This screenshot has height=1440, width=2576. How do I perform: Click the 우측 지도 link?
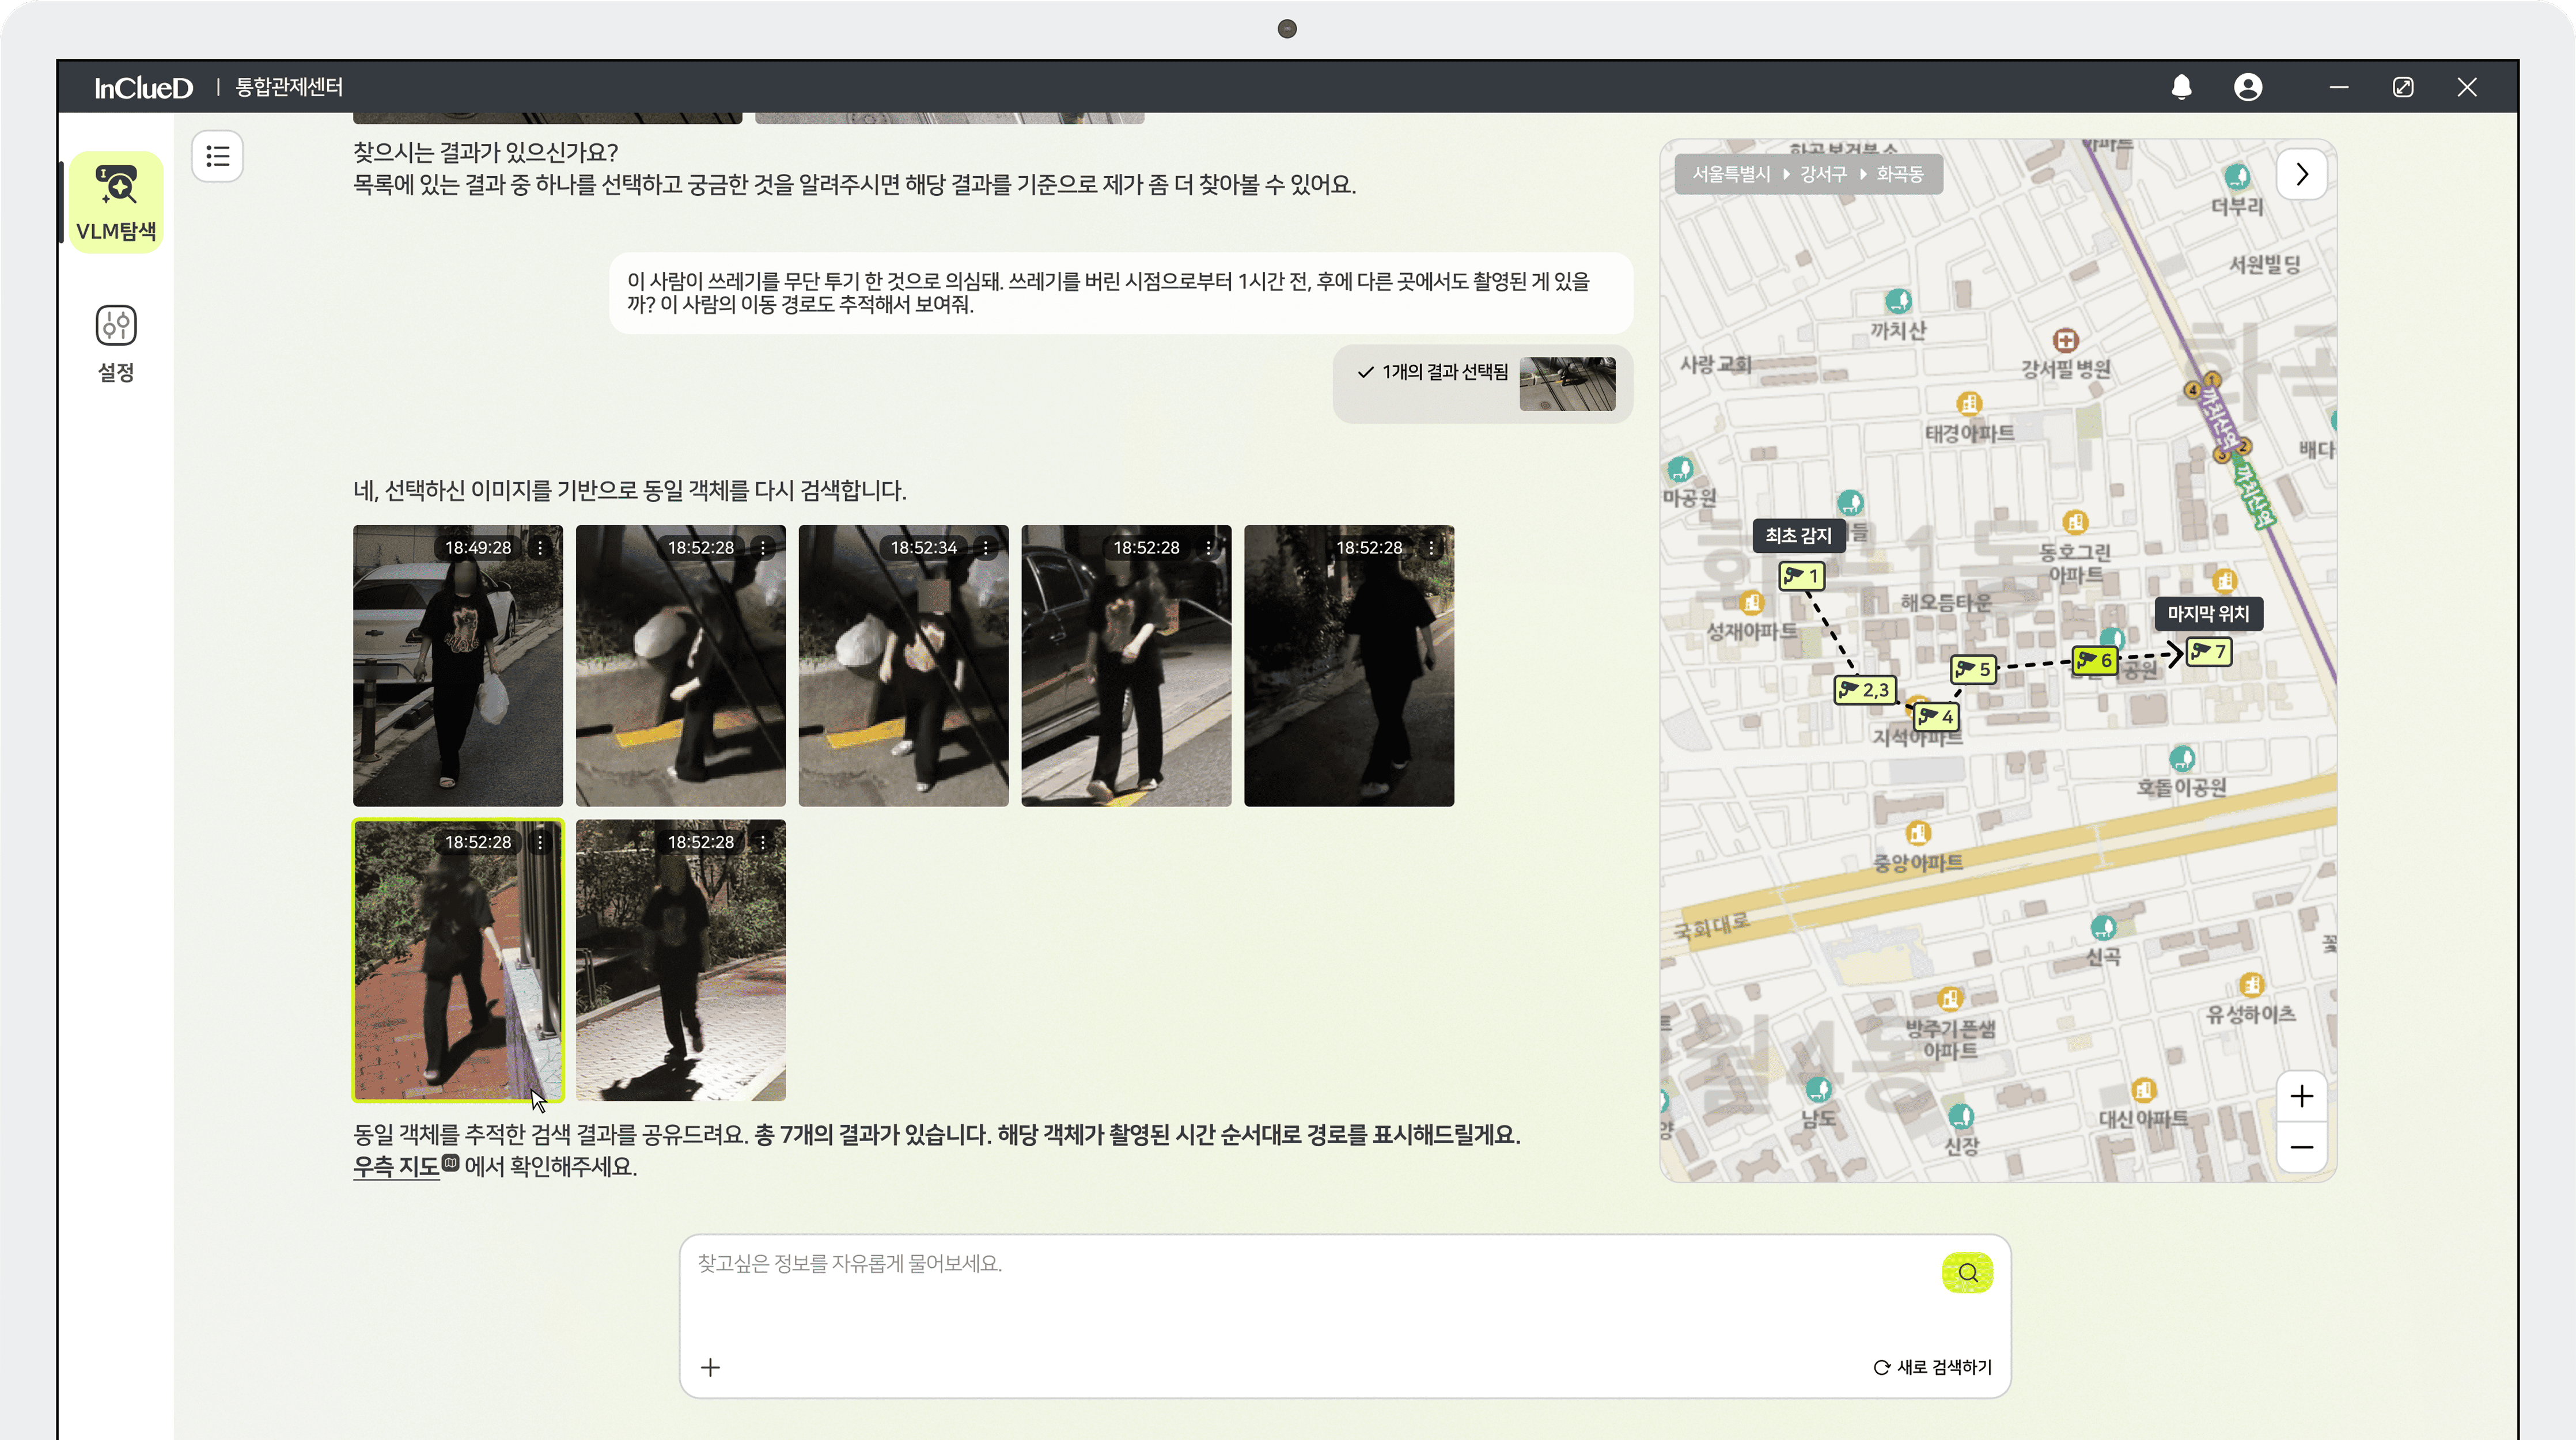(396, 1167)
